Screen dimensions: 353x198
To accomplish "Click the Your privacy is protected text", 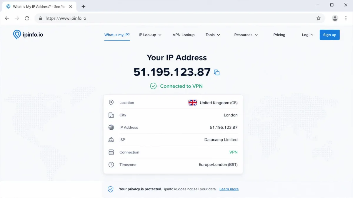I will (141, 189).
